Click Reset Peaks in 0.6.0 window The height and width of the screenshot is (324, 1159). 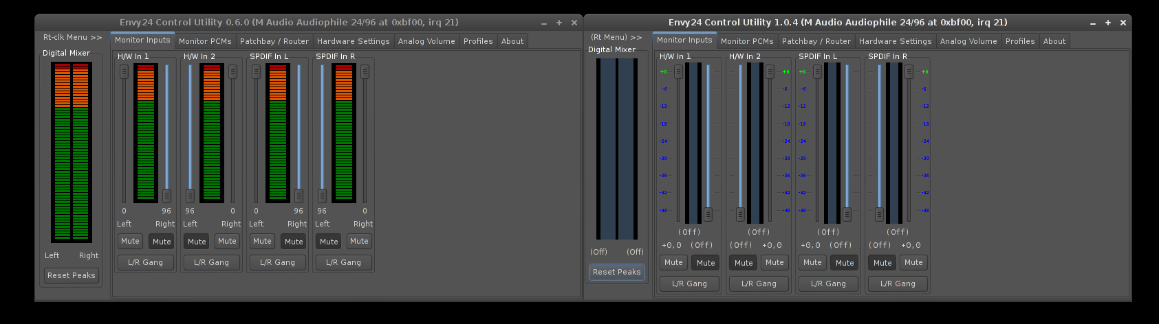(72, 275)
